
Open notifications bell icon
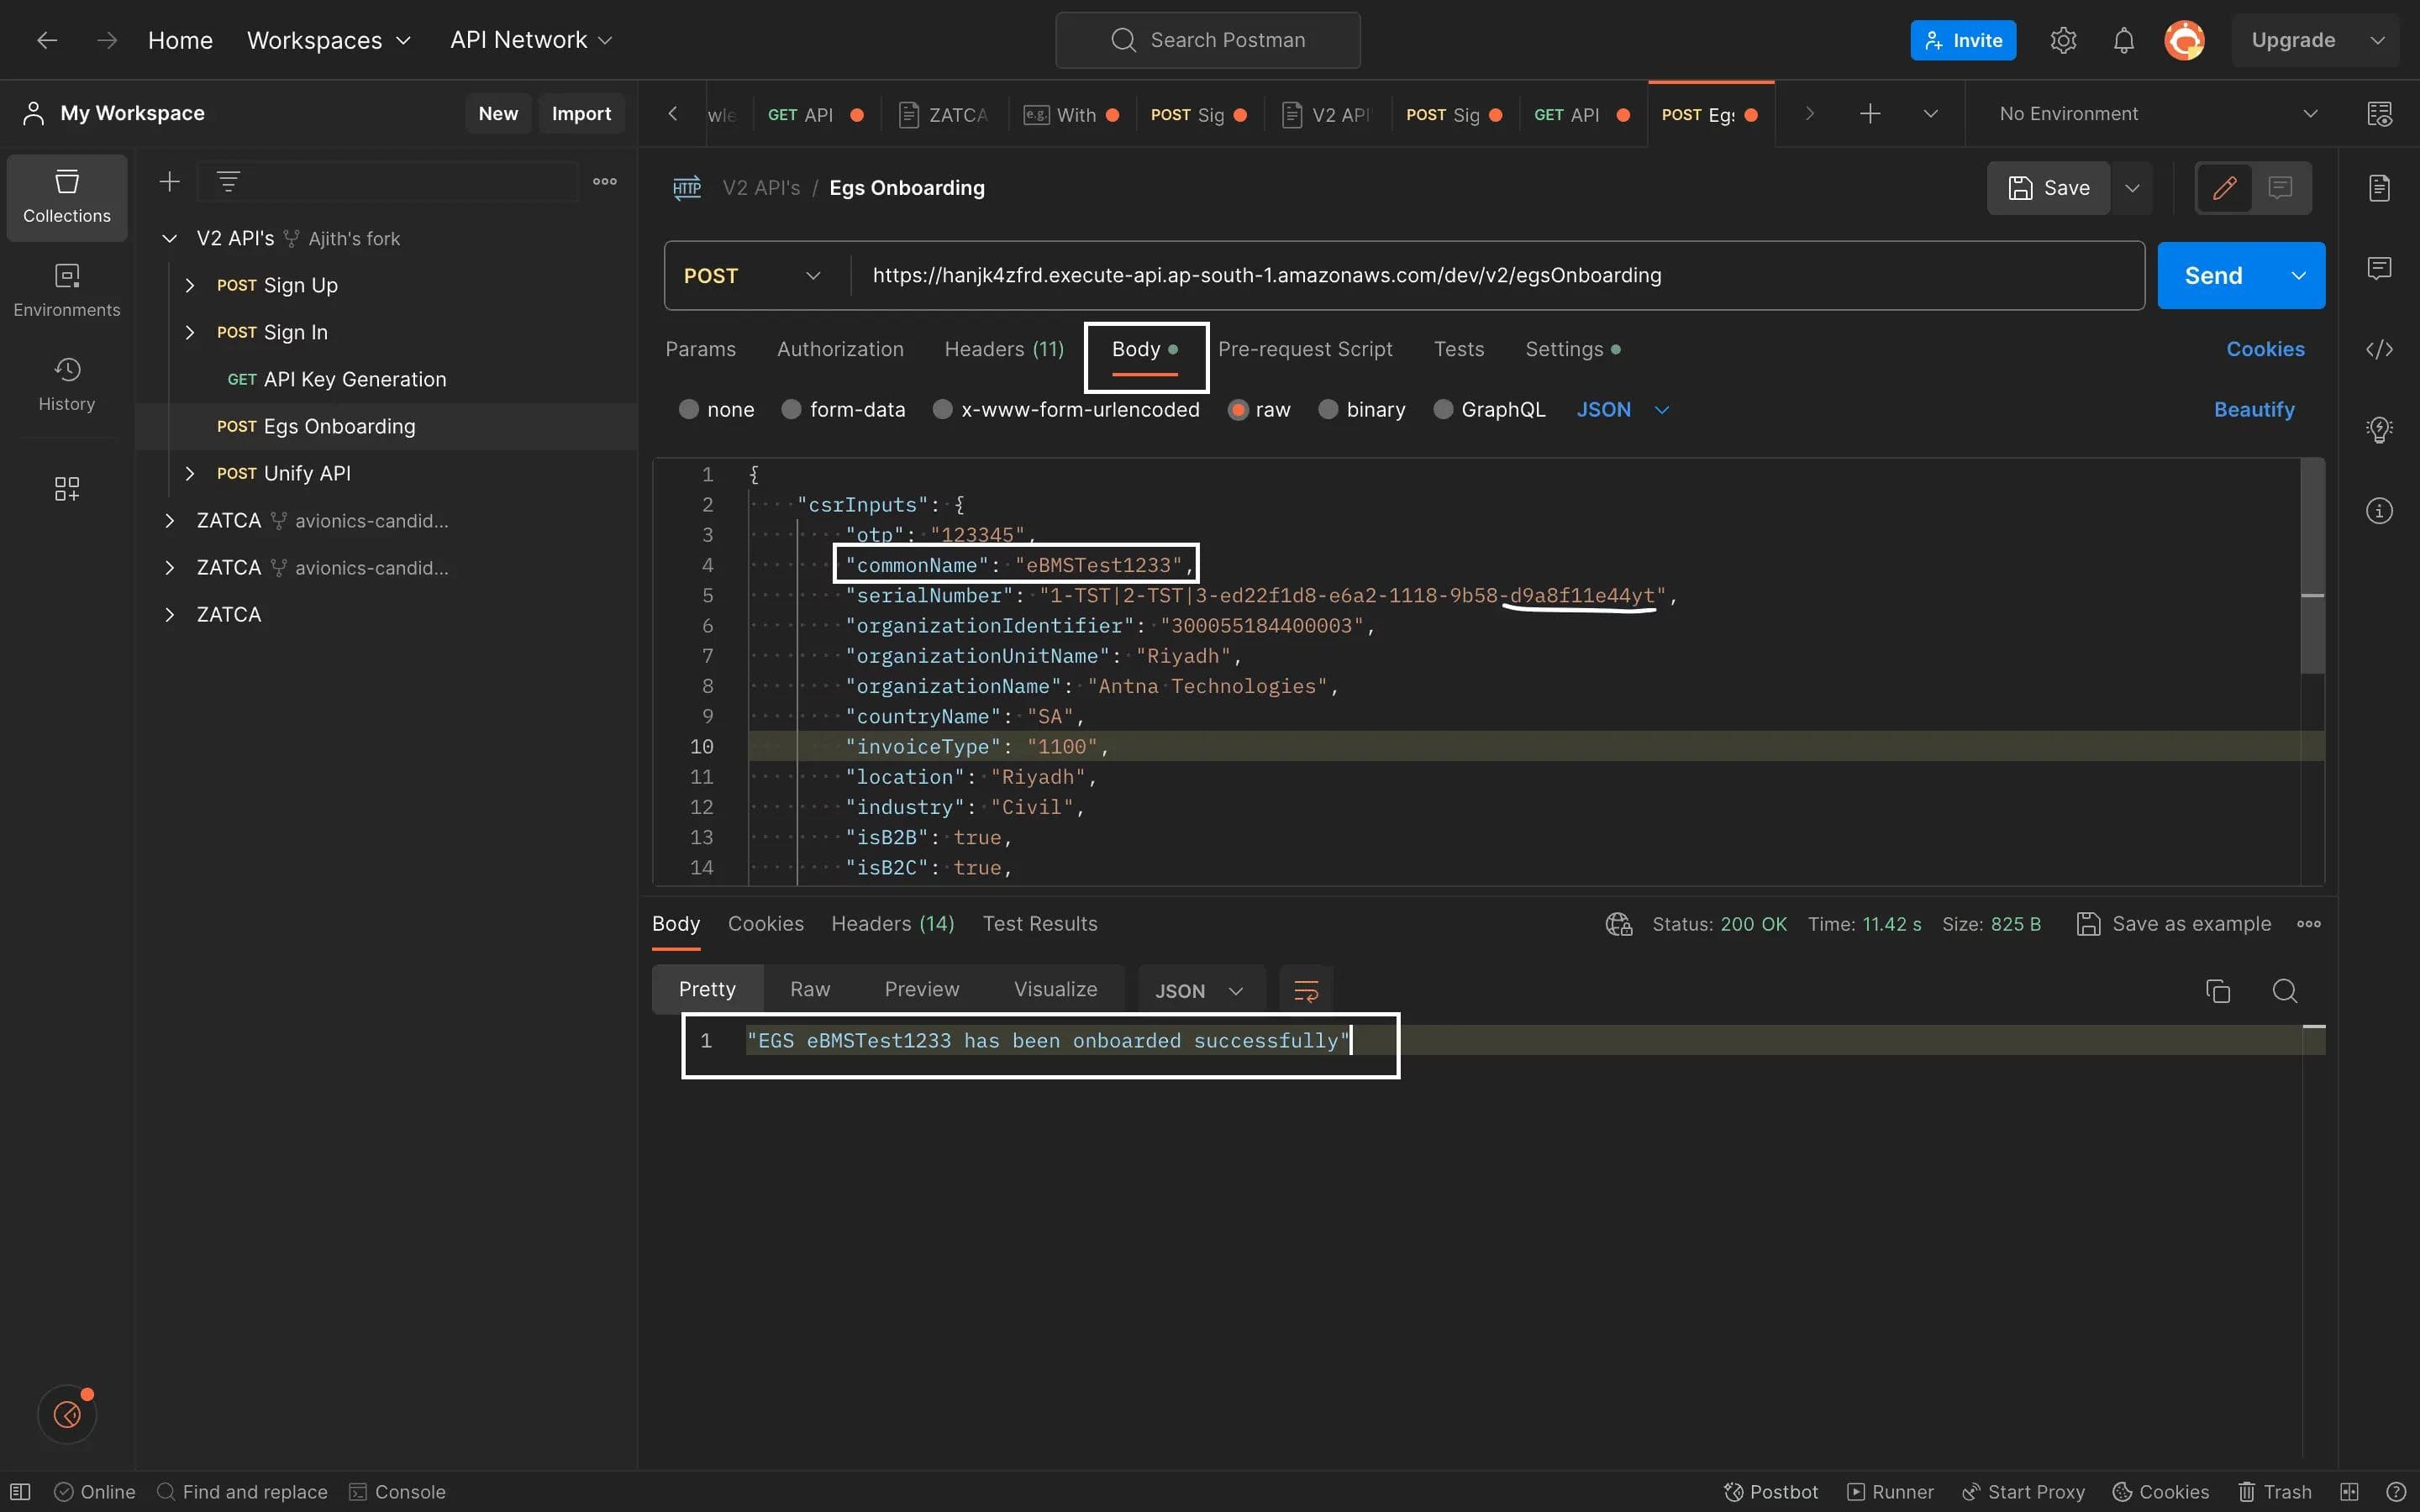pos(2123,40)
